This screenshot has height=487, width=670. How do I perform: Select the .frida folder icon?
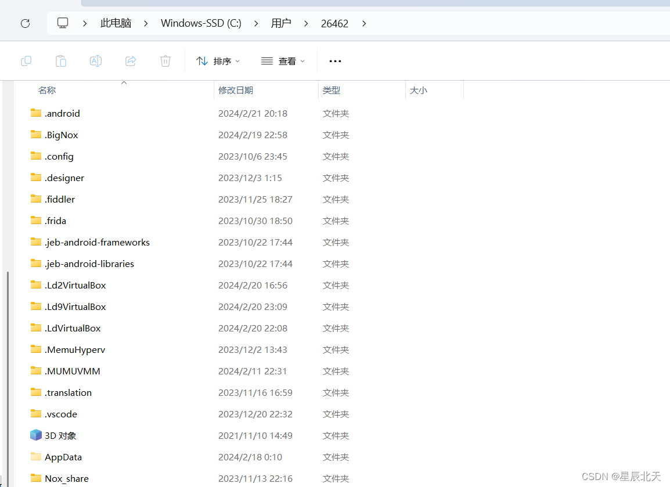click(x=36, y=221)
